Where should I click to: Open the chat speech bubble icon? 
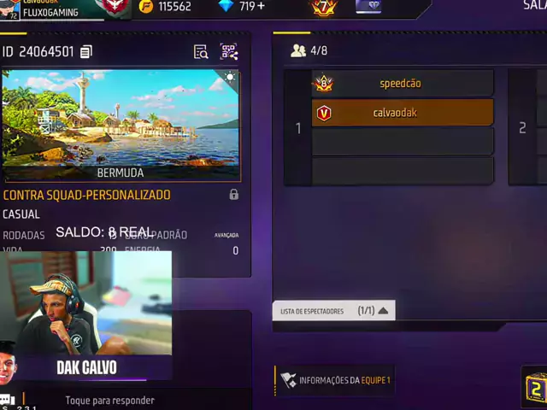tap(7, 400)
